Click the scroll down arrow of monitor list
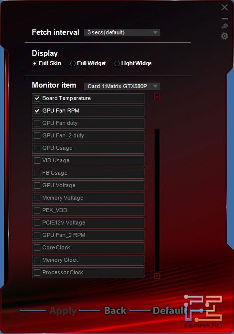 [157, 276]
